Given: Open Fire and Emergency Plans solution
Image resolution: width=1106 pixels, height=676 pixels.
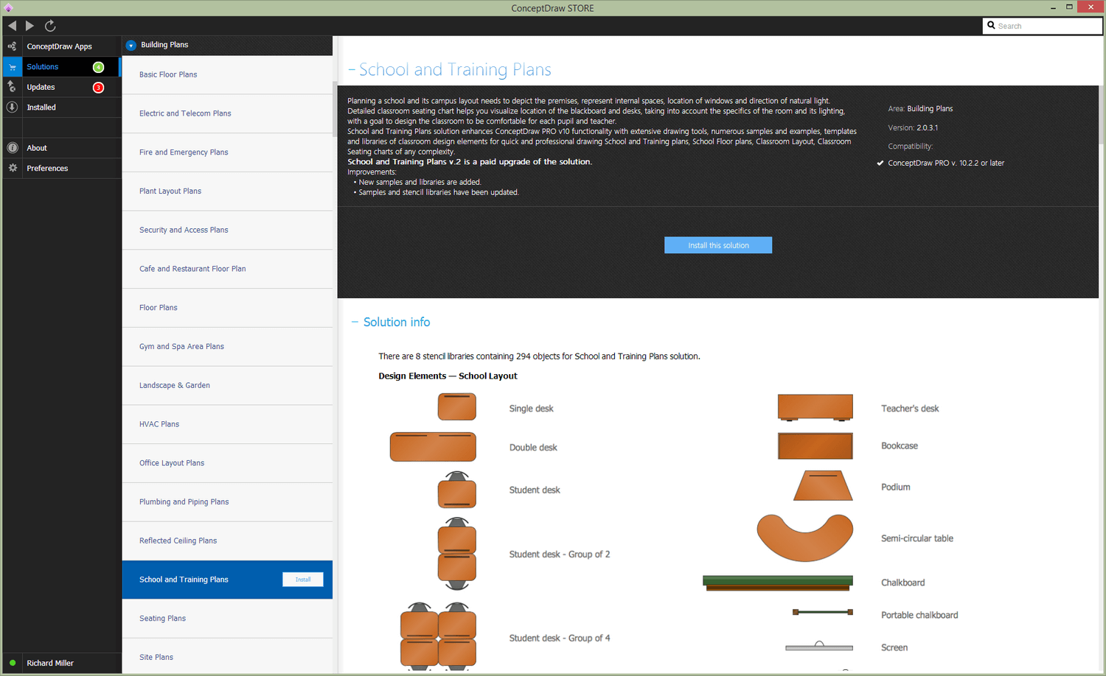Looking at the screenshot, I should 227,152.
